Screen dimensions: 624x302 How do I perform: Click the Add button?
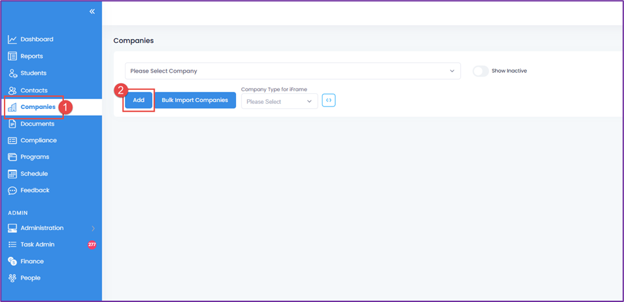coord(139,100)
